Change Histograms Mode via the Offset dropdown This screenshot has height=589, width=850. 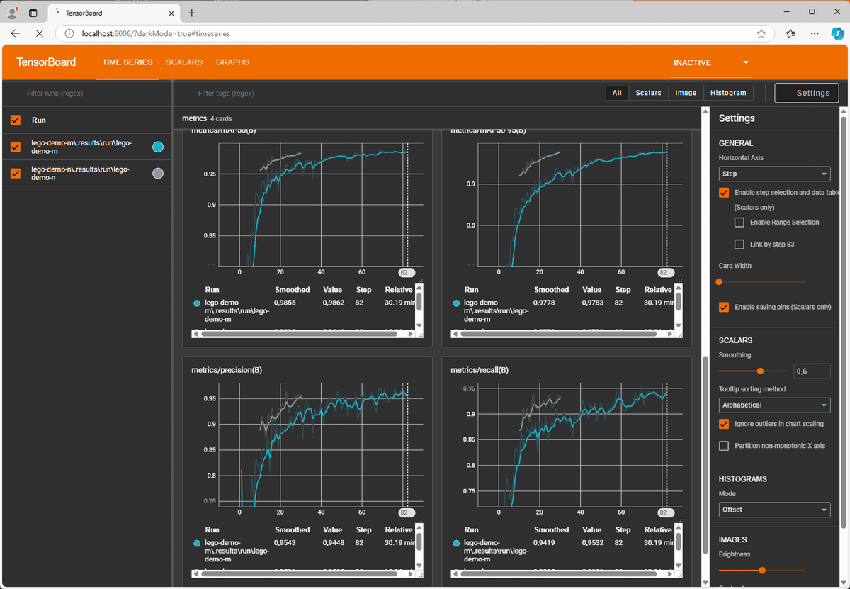[x=774, y=510]
